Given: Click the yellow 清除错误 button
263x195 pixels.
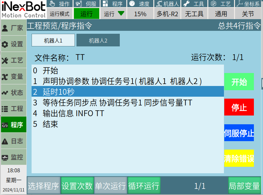Looking at the screenshot, I should (239, 158).
